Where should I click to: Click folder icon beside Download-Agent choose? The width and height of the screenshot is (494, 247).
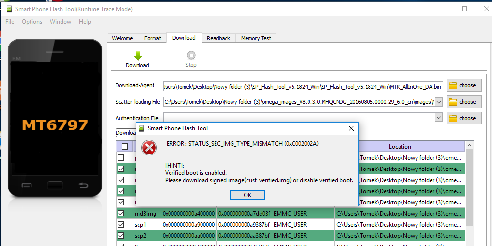pyautogui.click(x=453, y=85)
